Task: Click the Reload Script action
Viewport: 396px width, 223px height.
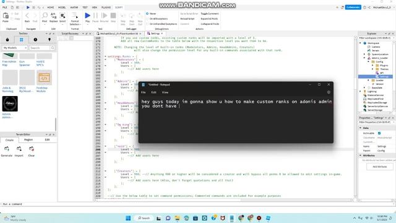Action: (187, 19)
